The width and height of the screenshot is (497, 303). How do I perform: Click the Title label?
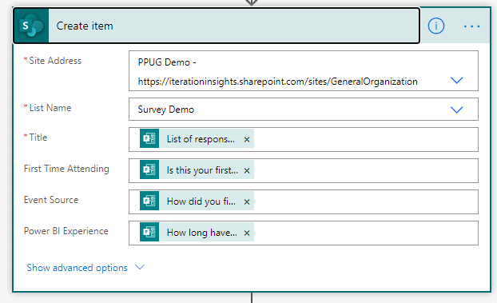pyautogui.click(x=38, y=138)
